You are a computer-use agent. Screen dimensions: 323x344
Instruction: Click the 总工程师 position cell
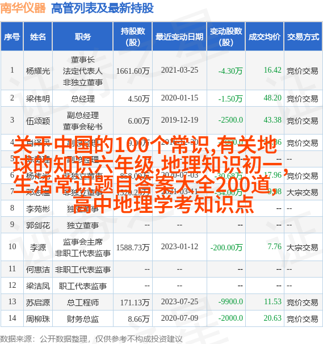tap(83, 303)
